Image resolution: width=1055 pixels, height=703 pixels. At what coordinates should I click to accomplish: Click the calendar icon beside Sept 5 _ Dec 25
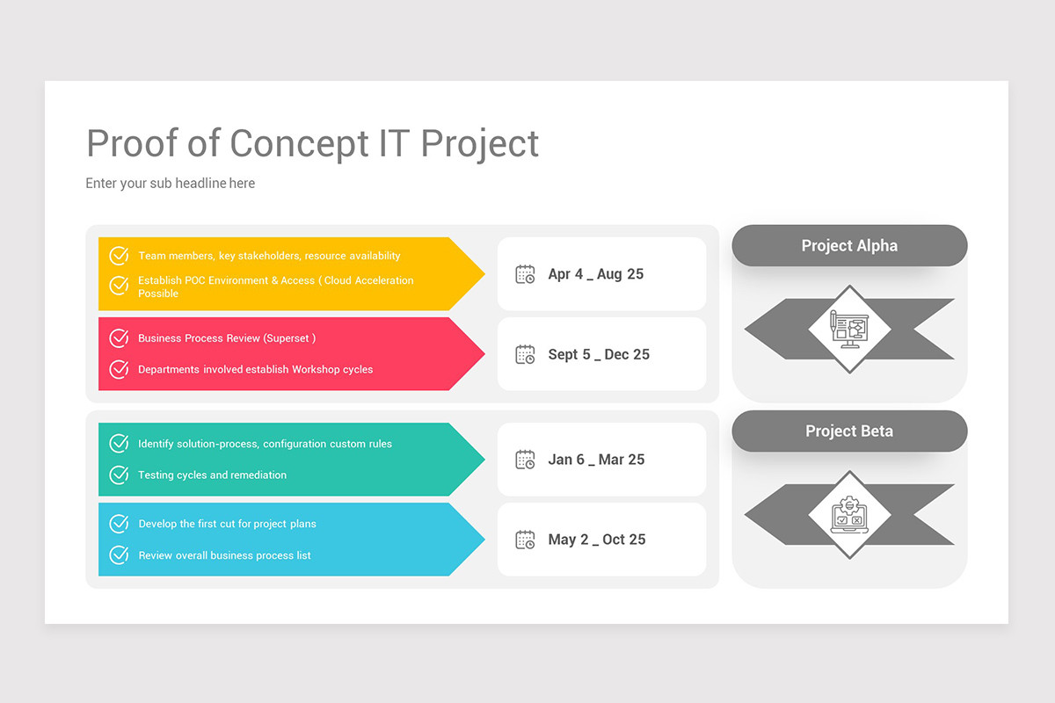click(x=525, y=354)
